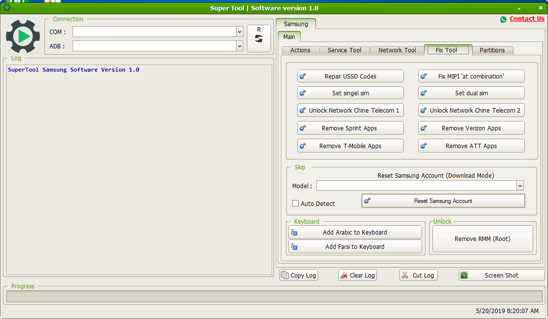Click translate icon on Add Arabic to Keyboard
This screenshot has height=319, width=548.
pos(294,233)
